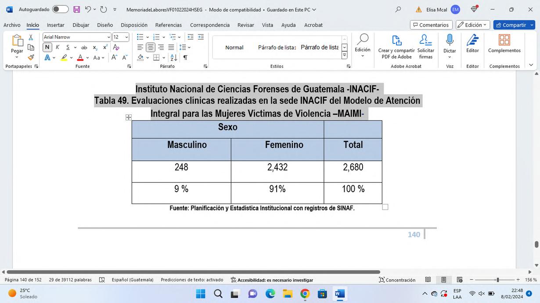The height and width of the screenshot is (303, 540).
Task: Align text left
Action: (x=140, y=47)
